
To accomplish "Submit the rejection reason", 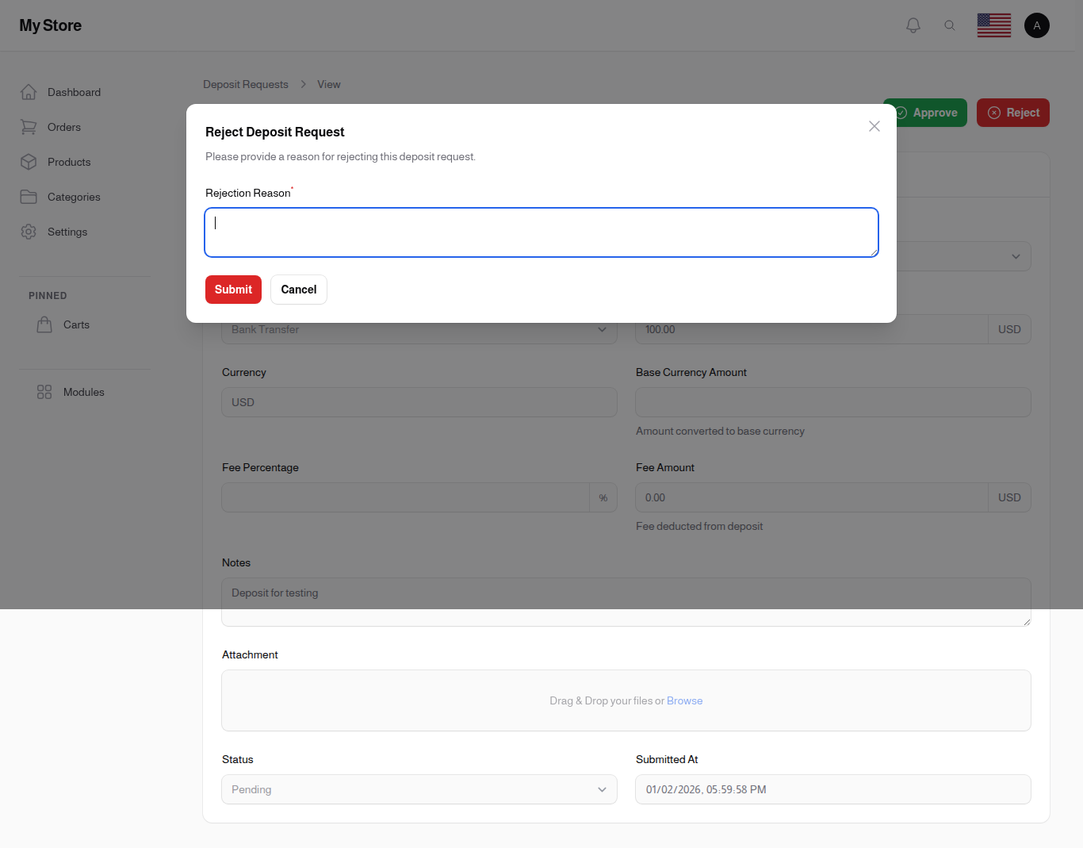I will coord(233,290).
